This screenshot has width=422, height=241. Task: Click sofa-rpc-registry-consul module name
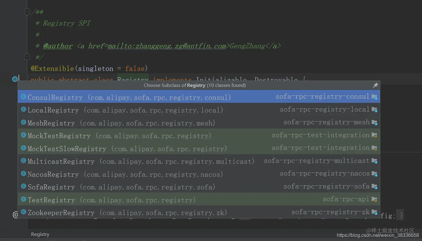coord(323,97)
